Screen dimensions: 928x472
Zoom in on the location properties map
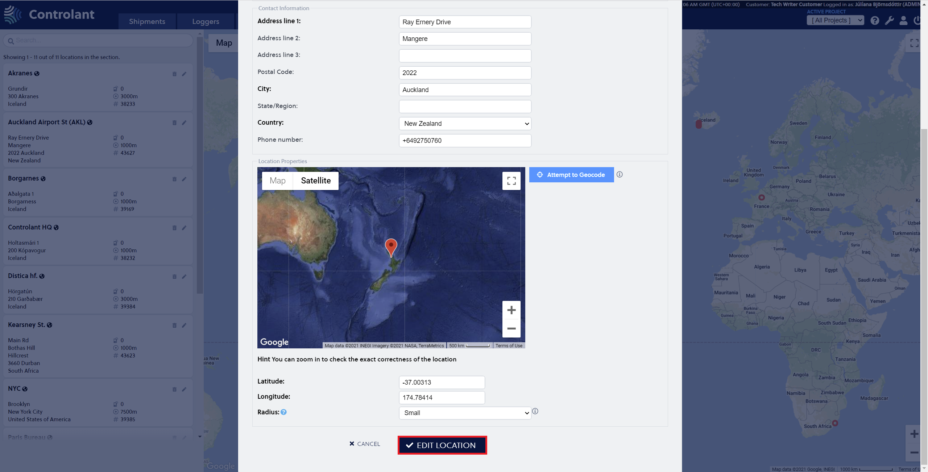(511, 310)
